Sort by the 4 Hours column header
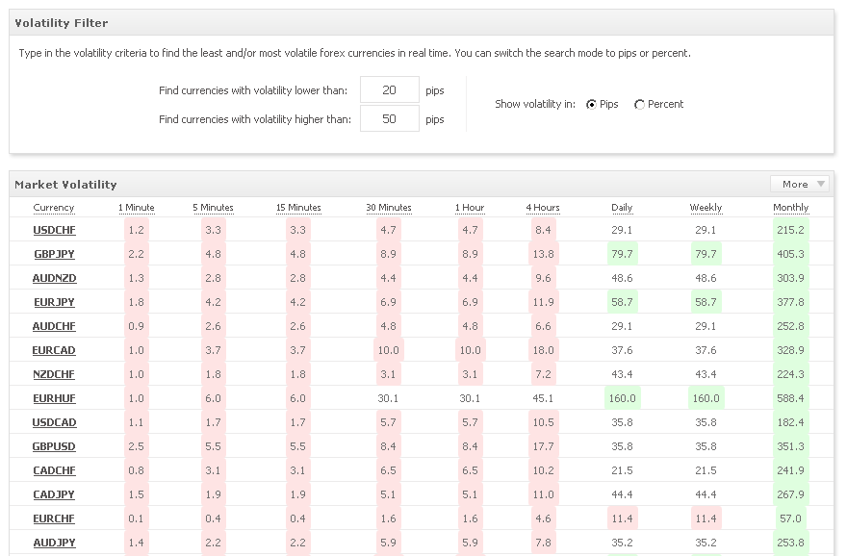Viewport: 847px width, 556px height. click(543, 207)
